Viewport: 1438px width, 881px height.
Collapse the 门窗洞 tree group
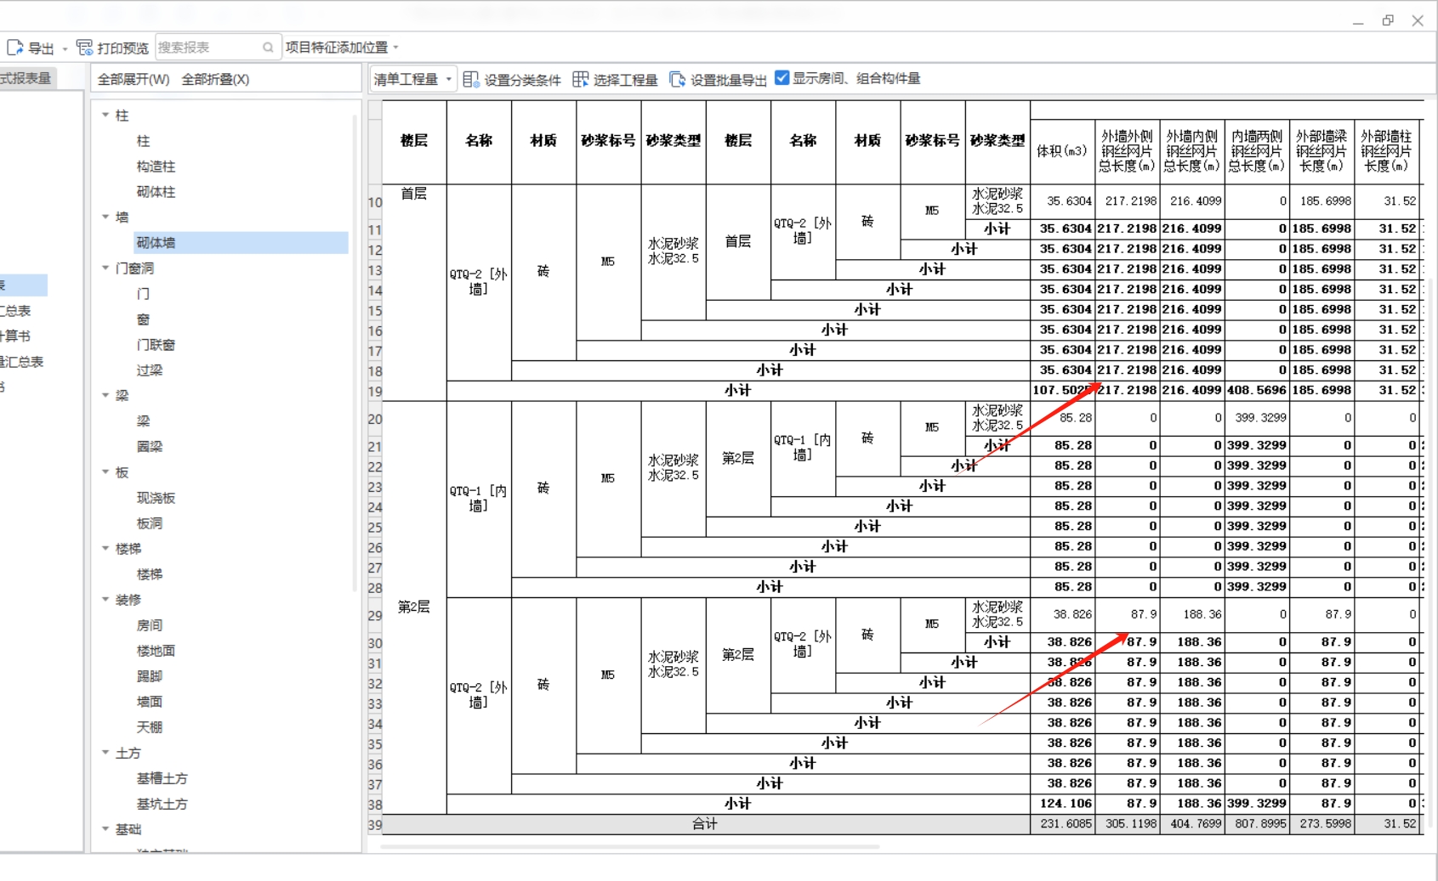coord(105,268)
